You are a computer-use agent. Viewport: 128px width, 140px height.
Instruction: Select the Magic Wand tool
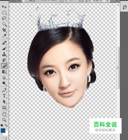click(4, 24)
